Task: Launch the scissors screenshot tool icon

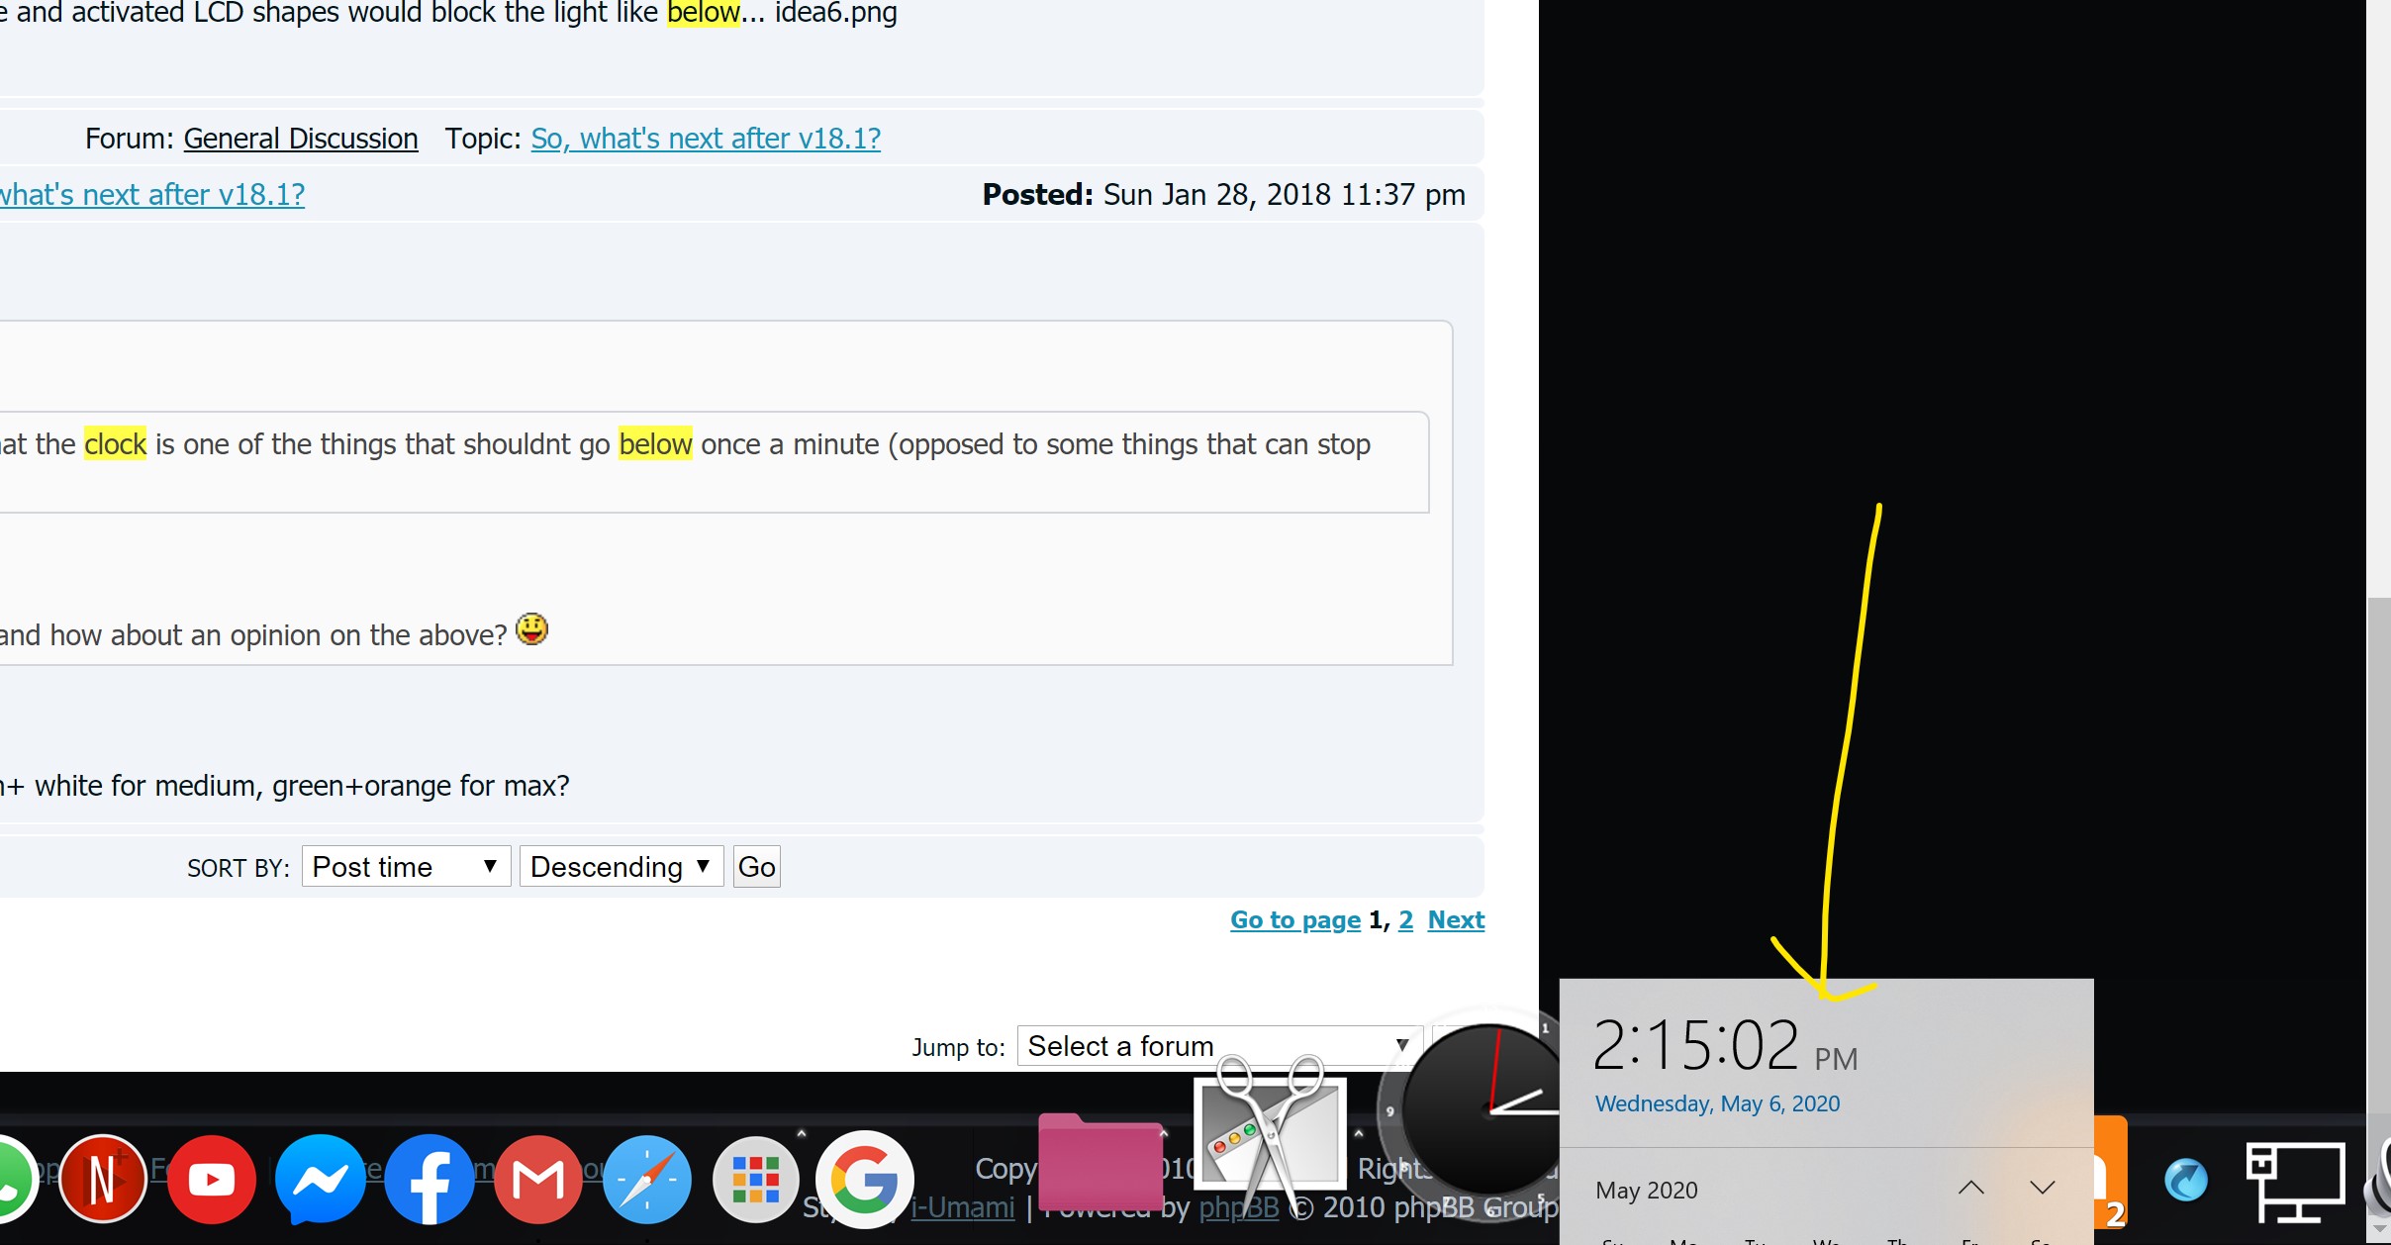Action: click(1271, 1133)
